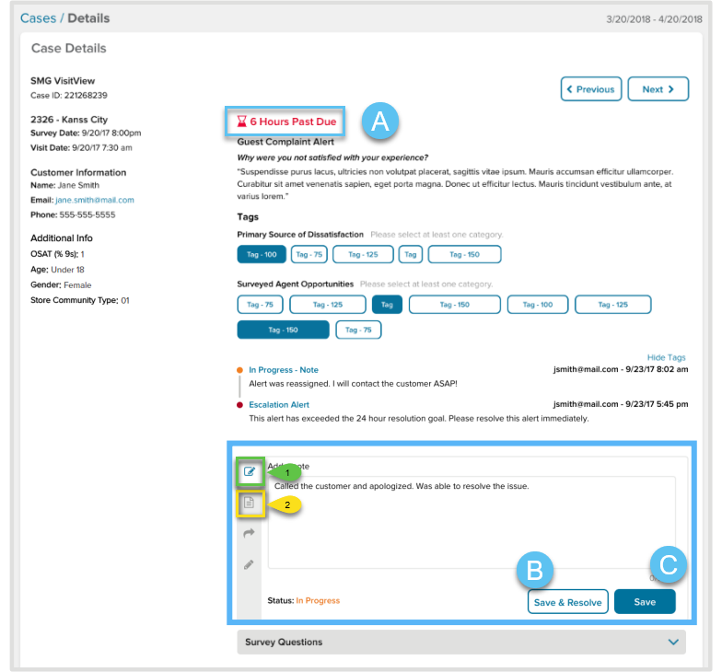Viewport: 722px width, 672px height.
Task: Click the orange In Progress status dot
Action: click(240, 370)
